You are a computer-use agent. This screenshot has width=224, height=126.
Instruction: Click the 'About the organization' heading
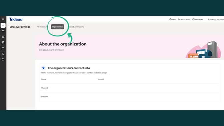63,44
